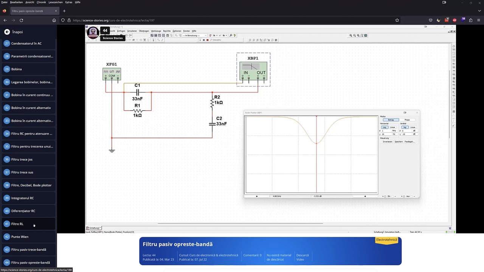Go back using the Înapoi arrow icon
484x272 pixels.
[x=7, y=32]
